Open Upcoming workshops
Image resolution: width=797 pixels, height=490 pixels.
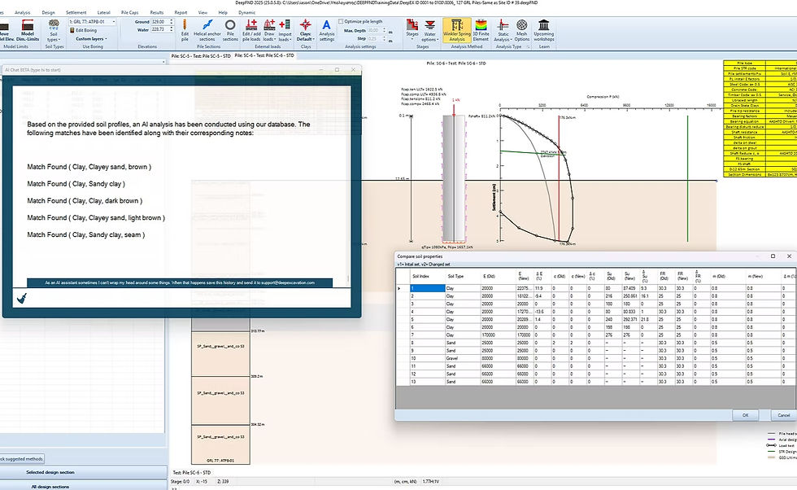543,30
